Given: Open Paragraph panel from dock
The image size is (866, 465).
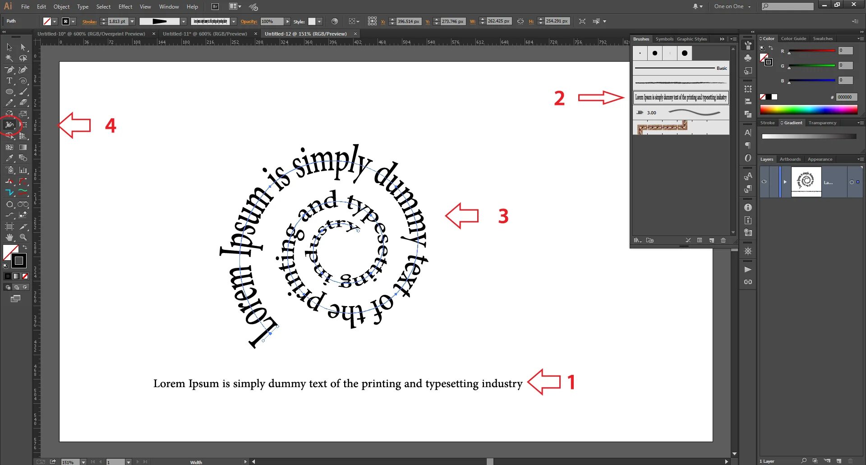Looking at the screenshot, I should tap(748, 145).
